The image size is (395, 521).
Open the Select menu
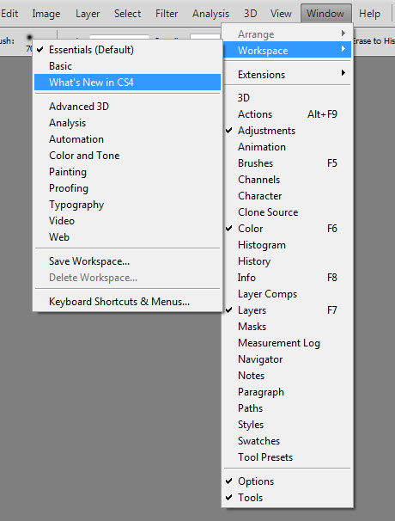click(127, 14)
